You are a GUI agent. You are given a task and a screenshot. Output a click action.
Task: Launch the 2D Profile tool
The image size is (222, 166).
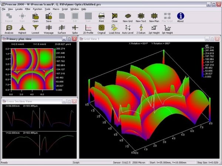tap(88, 29)
